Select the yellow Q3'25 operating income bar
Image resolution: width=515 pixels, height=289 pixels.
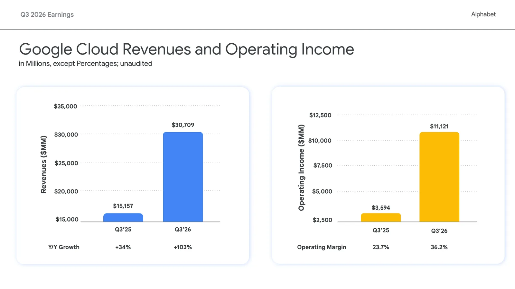tap(381, 217)
